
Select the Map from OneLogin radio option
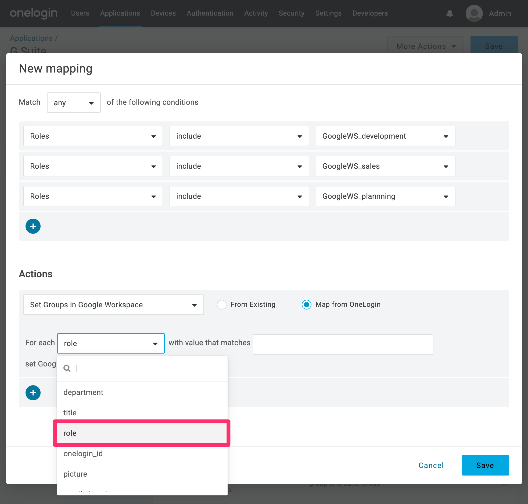click(307, 305)
